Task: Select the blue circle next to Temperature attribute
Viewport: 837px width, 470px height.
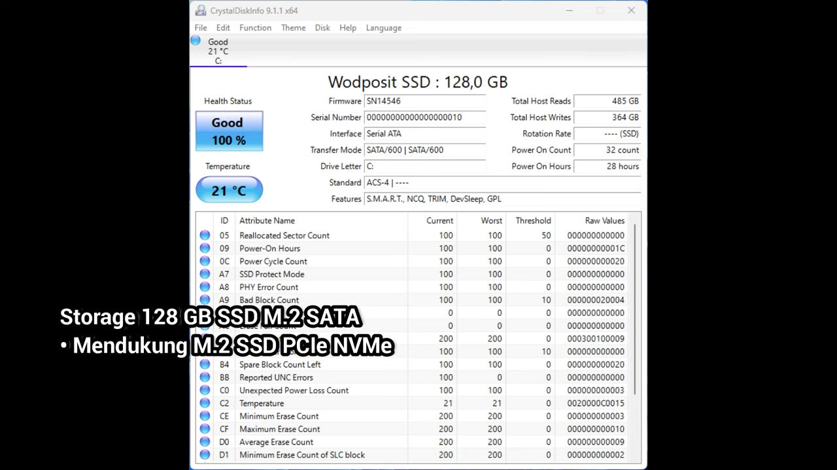Action: click(x=205, y=403)
